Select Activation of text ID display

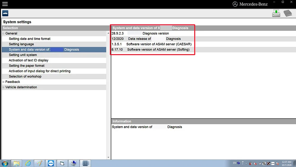54,60
